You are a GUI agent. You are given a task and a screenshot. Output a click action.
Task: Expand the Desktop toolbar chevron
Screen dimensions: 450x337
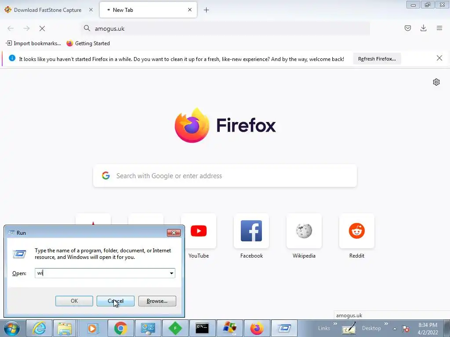click(386, 323)
